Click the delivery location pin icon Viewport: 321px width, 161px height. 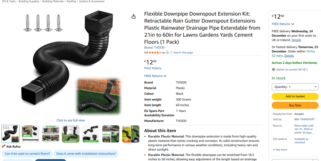coord(273,70)
